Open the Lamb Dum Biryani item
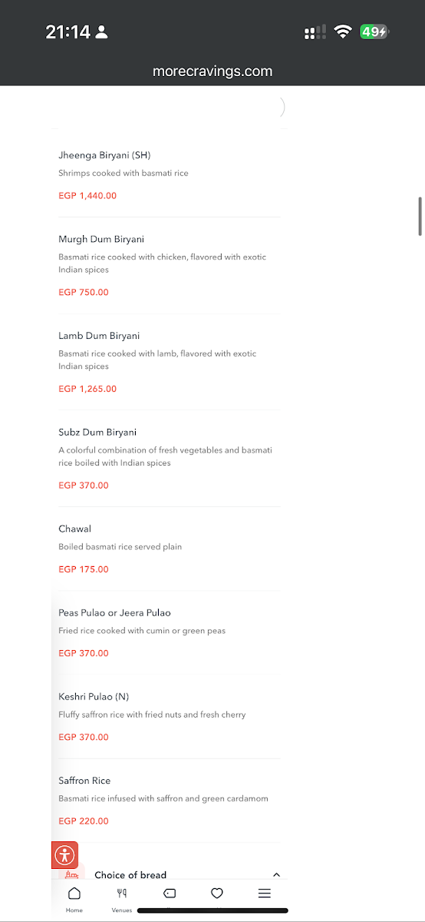Viewport: 425px width, 922px height. [x=170, y=362]
